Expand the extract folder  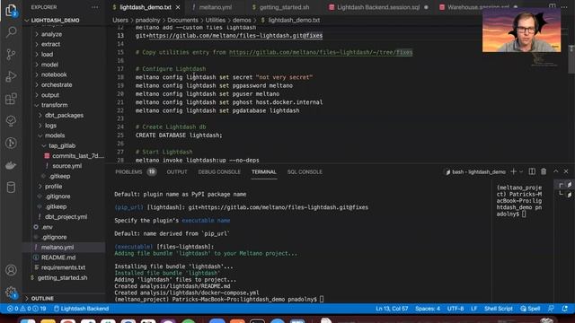click(50, 44)
